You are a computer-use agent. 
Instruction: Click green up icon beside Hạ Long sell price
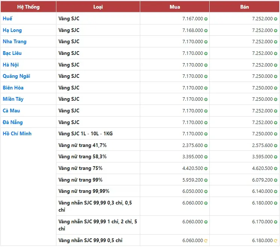click(x=276, y=30)
